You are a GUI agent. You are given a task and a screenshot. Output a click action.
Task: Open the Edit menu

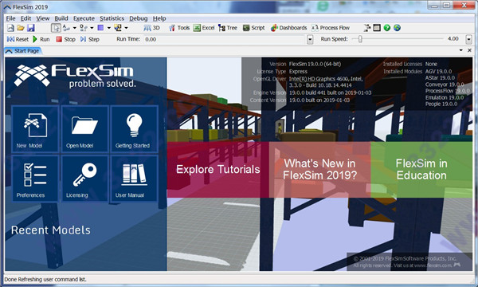coord(26,18)
